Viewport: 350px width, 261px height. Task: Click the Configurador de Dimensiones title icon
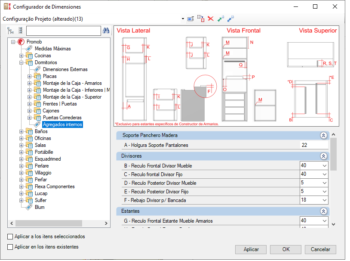point(7,6)
